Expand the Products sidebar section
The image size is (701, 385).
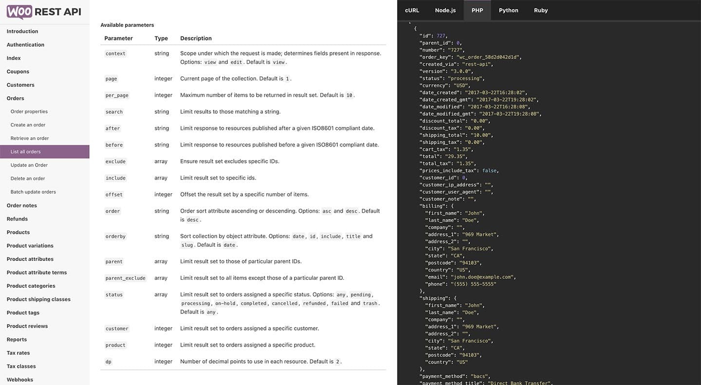[x=18, y=232]
